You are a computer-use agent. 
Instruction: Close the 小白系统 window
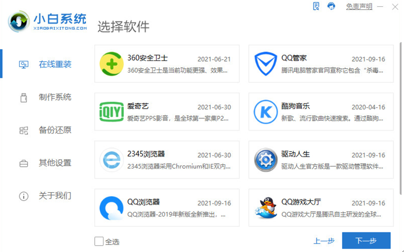[395, 7]
